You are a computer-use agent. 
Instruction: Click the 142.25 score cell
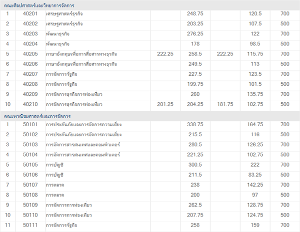tap(255, 185)
